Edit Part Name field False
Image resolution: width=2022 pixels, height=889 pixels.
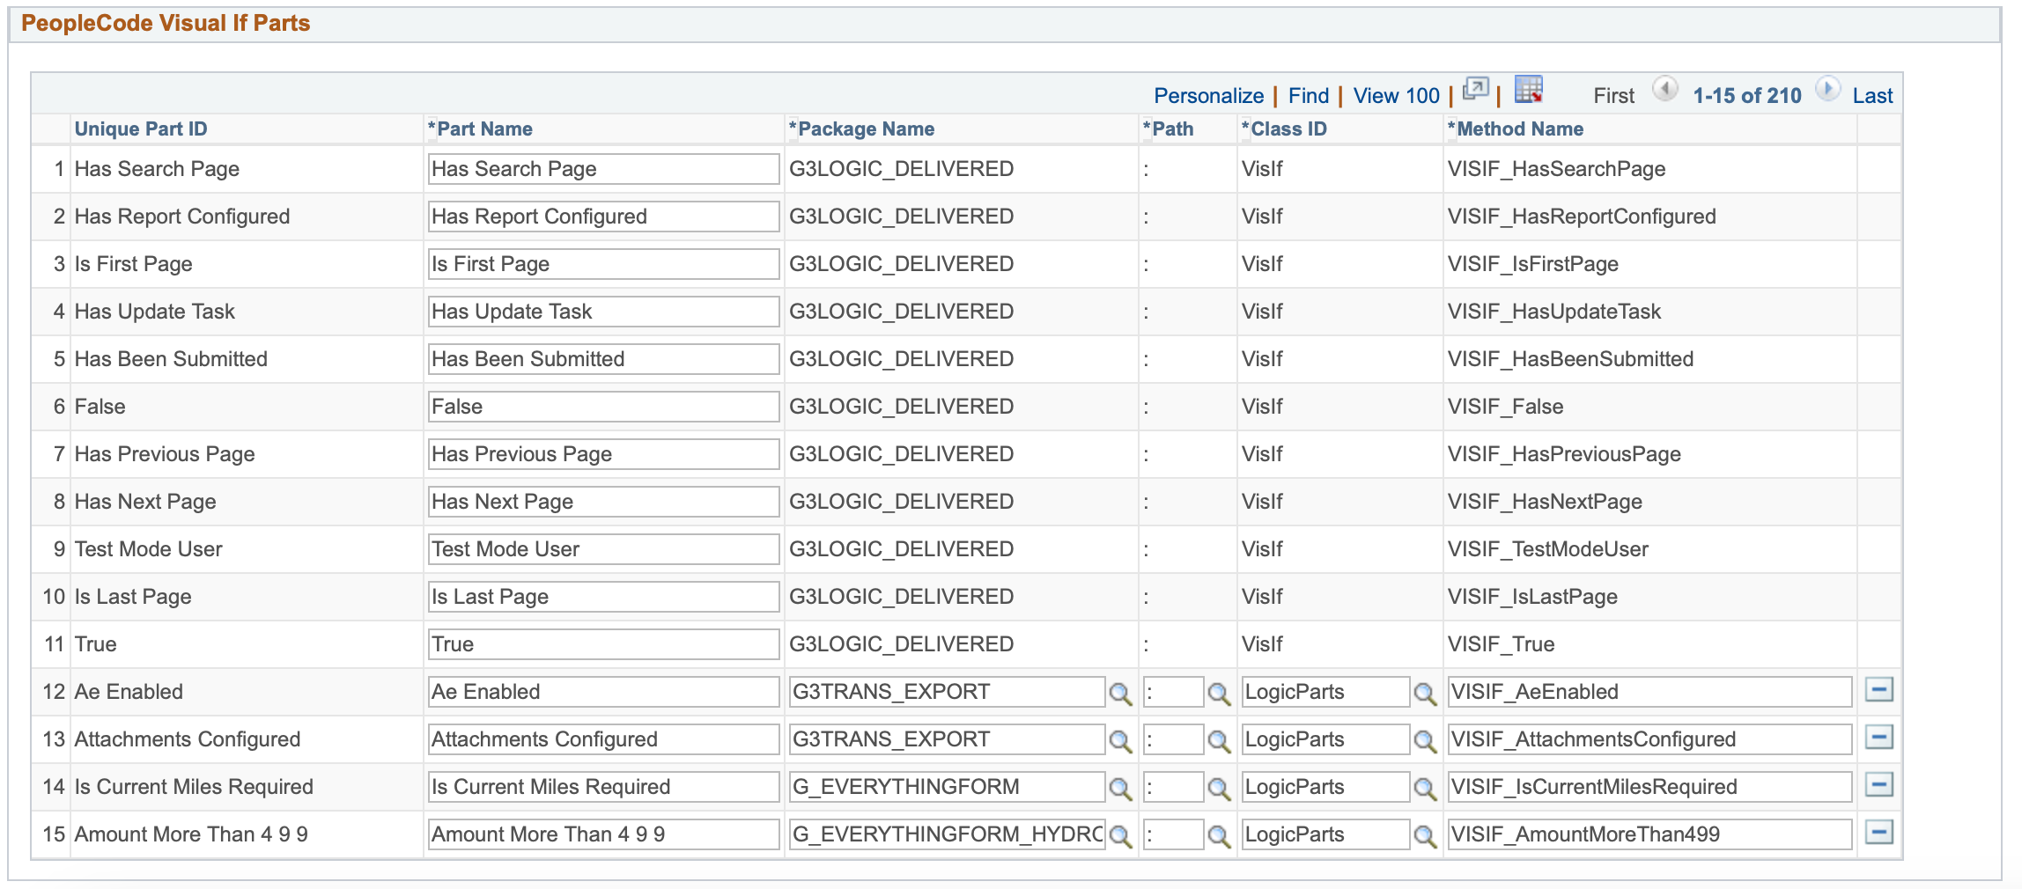603,407
